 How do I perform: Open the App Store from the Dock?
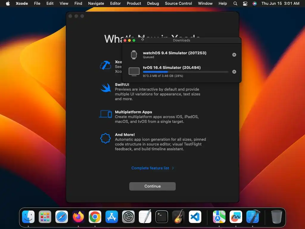(x=112, y=217)
